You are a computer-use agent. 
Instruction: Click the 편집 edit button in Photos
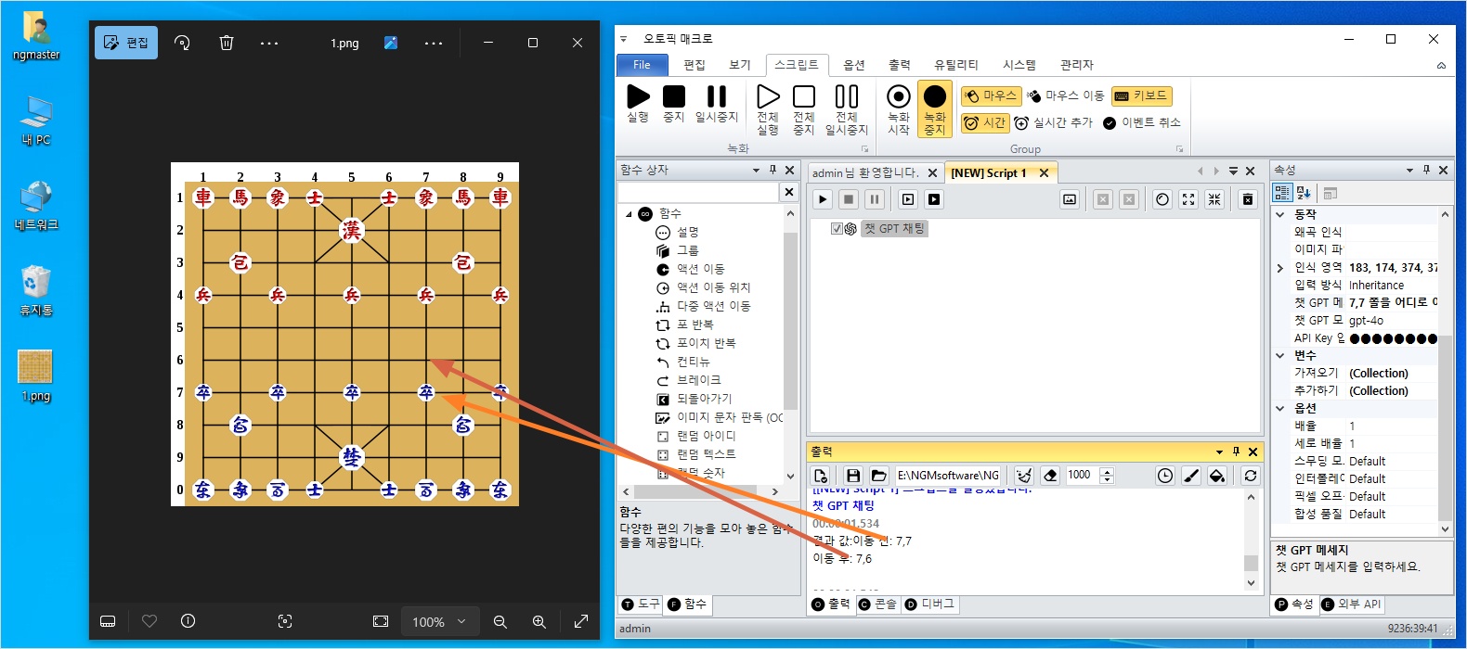(126, 43)
